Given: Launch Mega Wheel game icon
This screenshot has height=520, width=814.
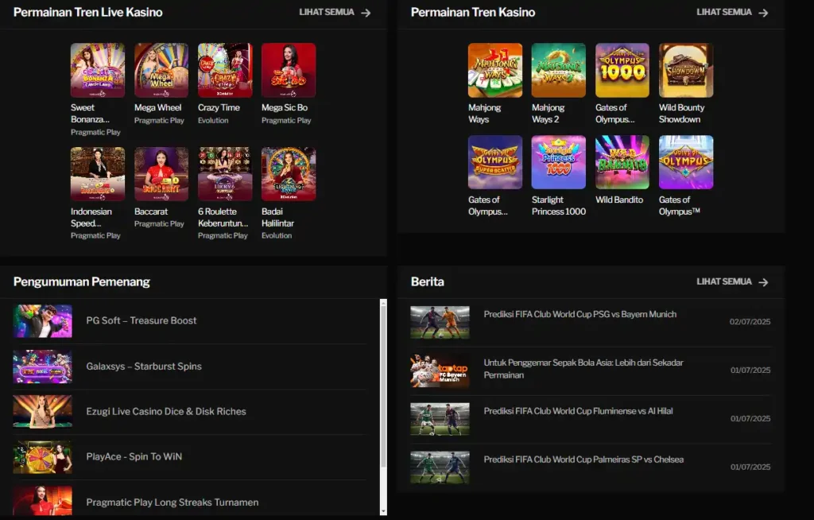Looking at the screenshot, I should [x=161, y=70].
